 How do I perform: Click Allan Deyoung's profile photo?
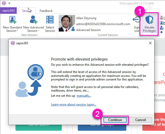[x=67, y=23]
